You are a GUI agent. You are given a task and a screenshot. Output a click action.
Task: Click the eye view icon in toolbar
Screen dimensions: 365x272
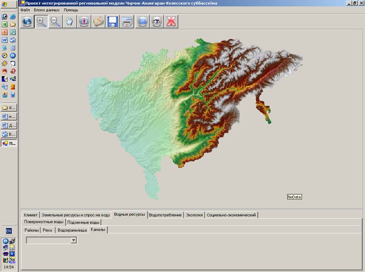point(156,22)
